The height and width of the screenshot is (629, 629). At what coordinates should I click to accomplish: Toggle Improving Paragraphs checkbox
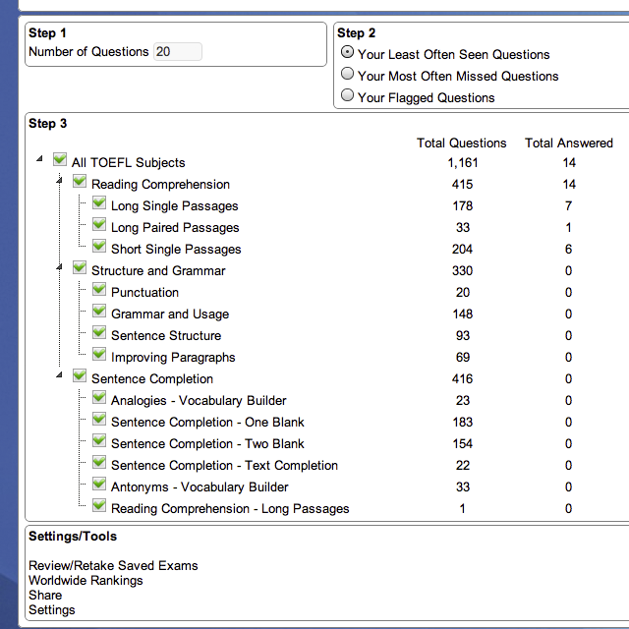pyautogui.click(x=99, y=354)
